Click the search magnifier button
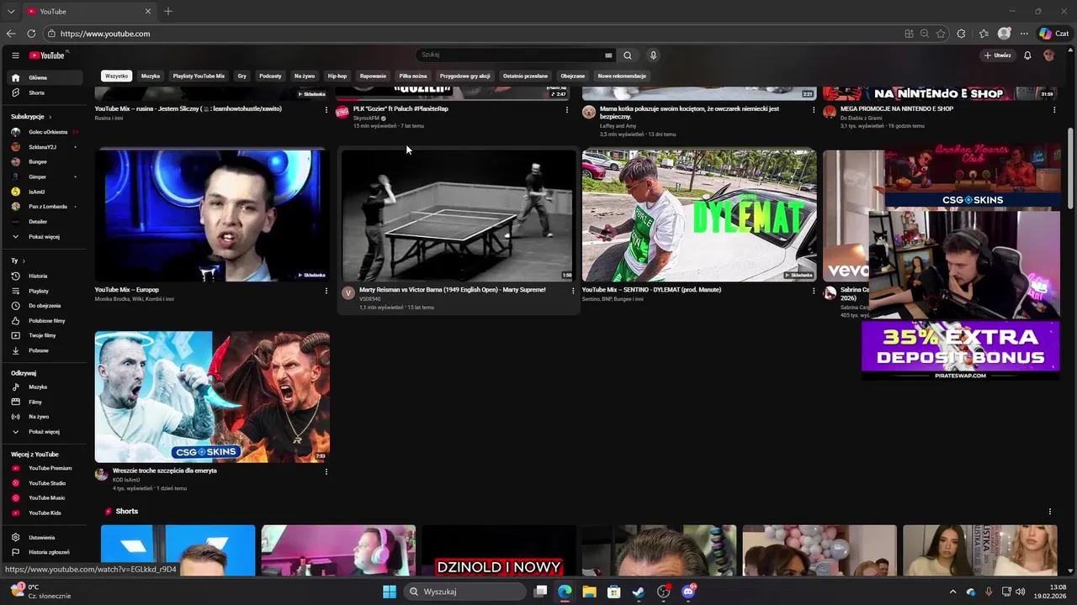Screen dimensions: 1077x605 point(627,55)
